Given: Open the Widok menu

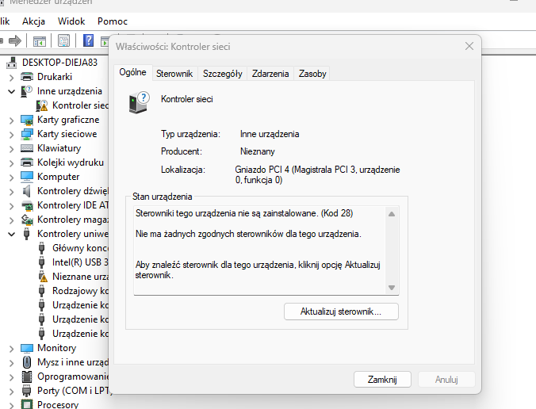Looking at the screenshot, I should (x=71, y=21).
